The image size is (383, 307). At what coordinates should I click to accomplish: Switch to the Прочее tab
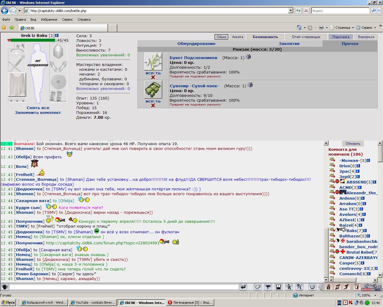(350, 43)
